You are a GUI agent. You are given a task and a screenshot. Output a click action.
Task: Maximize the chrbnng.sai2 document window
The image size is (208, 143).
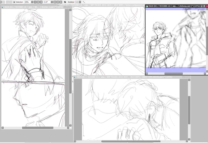coord(204,6)
